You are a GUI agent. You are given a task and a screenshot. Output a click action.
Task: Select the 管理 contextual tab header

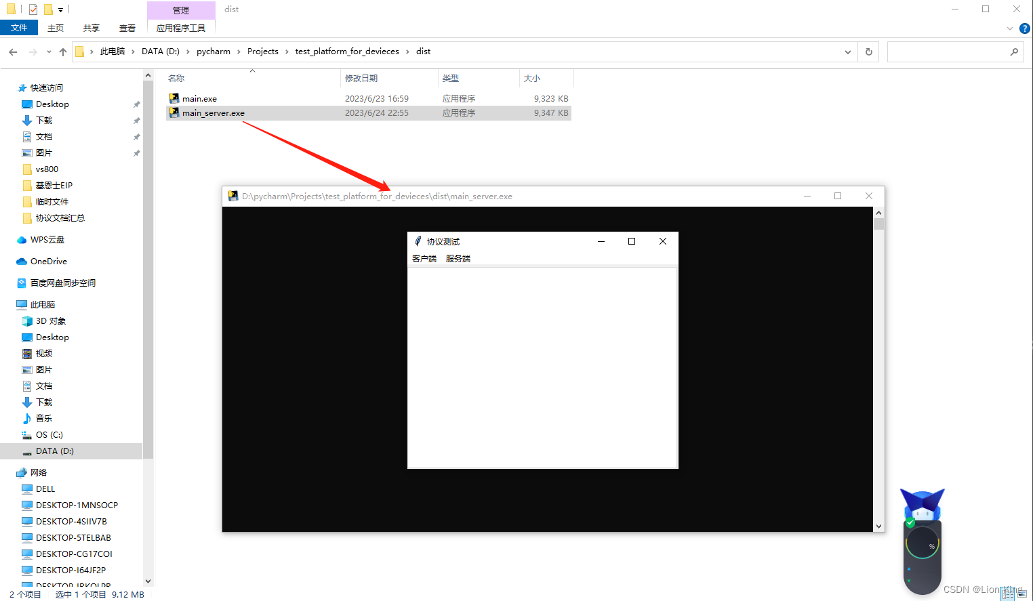click(181, 10)
